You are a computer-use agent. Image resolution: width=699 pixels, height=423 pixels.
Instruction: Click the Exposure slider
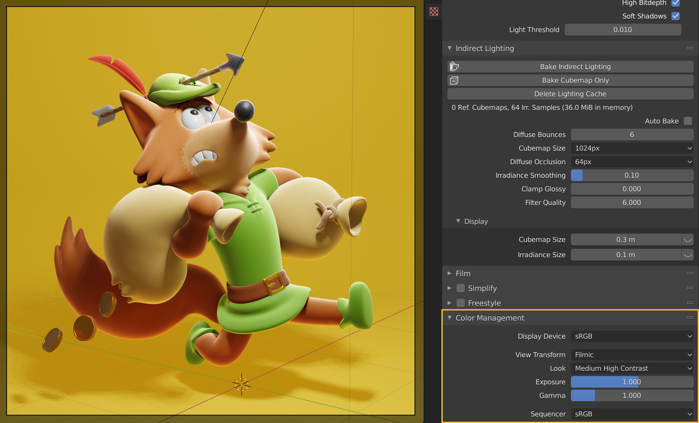(632, 382)
